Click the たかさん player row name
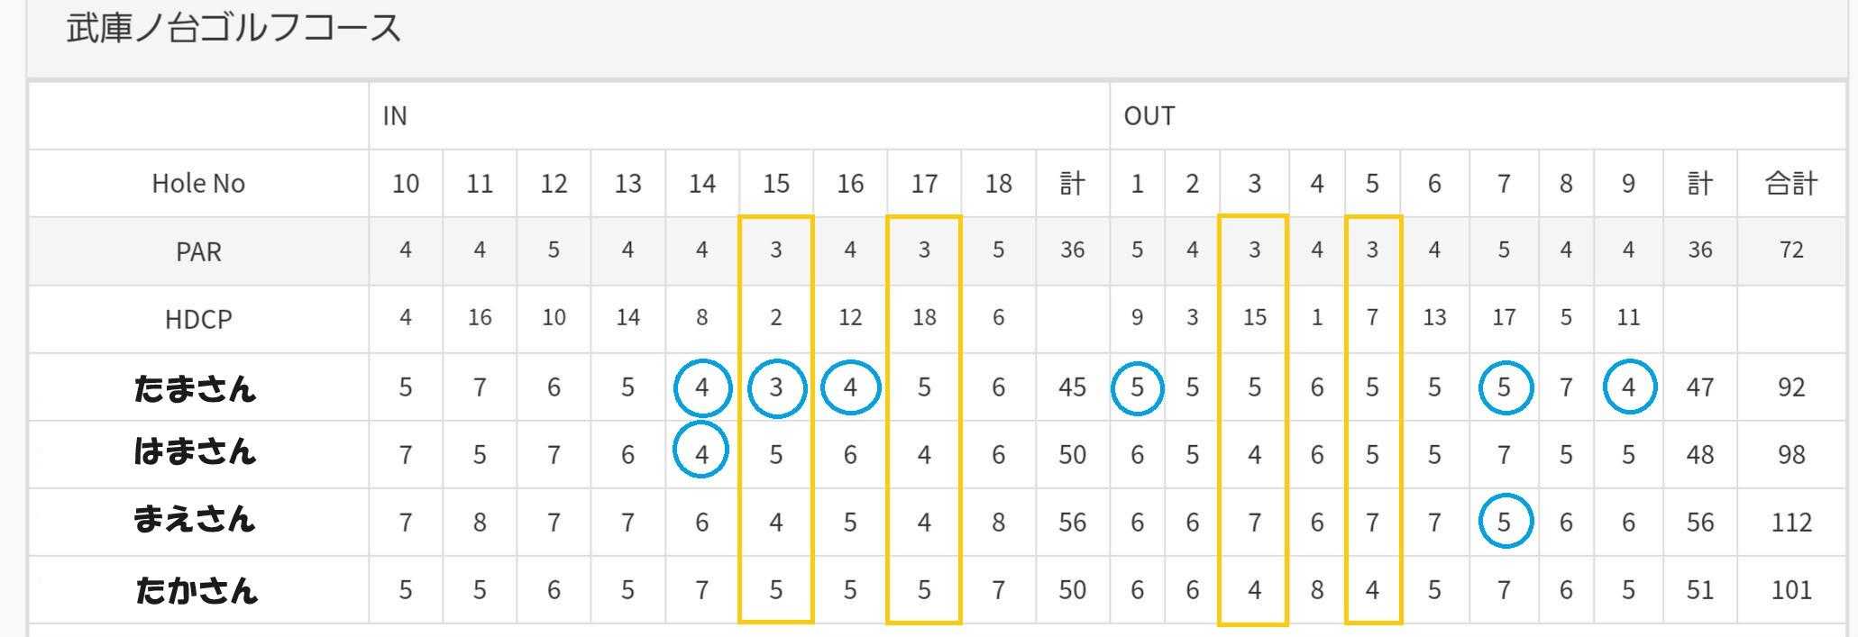Screen dimensions: 1858x637 coord(196,590)
